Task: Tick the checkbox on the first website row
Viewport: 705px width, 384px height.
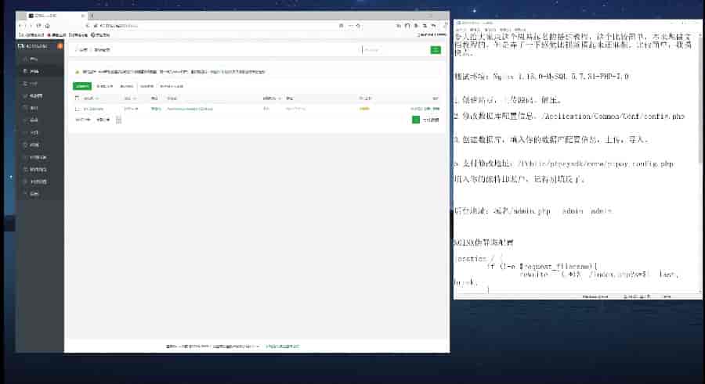Action: (x=77, y=109)
